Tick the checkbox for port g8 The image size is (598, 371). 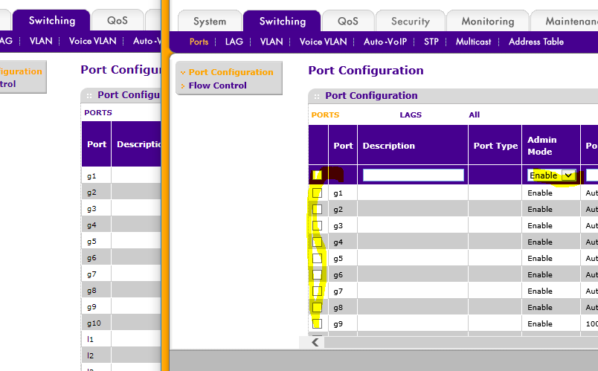point(317,307)
